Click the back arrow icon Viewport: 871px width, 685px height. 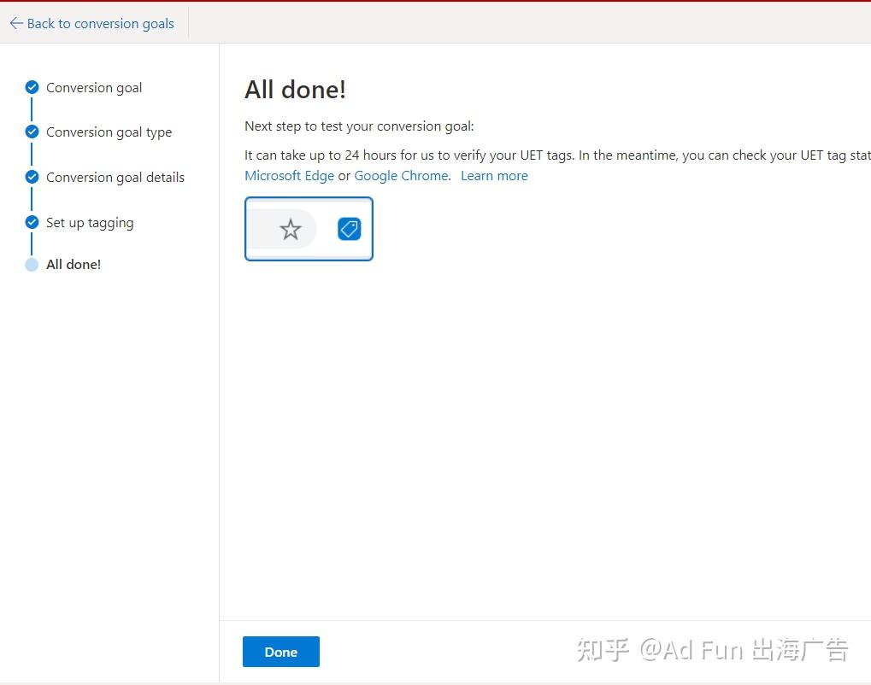point(16,23)
